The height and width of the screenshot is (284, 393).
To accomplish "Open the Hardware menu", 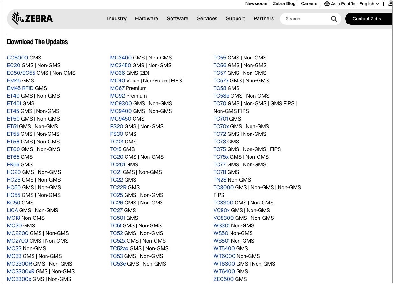I will [x=147, y=19].
